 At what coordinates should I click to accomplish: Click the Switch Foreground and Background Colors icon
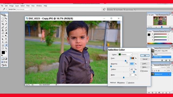[x=6, y=51]
